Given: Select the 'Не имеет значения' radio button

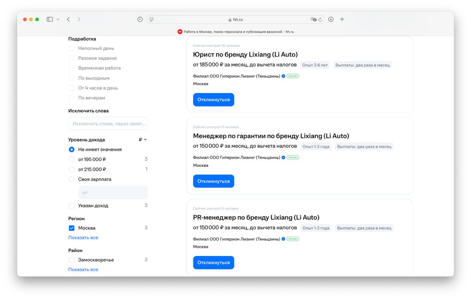Looking at the screenshot, I should point(72,149).
